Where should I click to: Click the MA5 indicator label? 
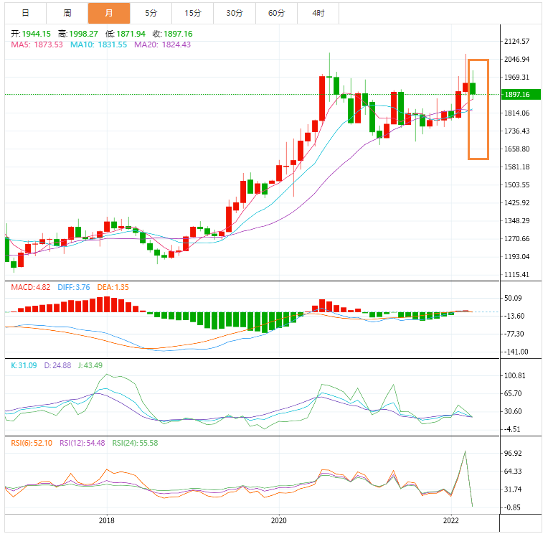37,44
